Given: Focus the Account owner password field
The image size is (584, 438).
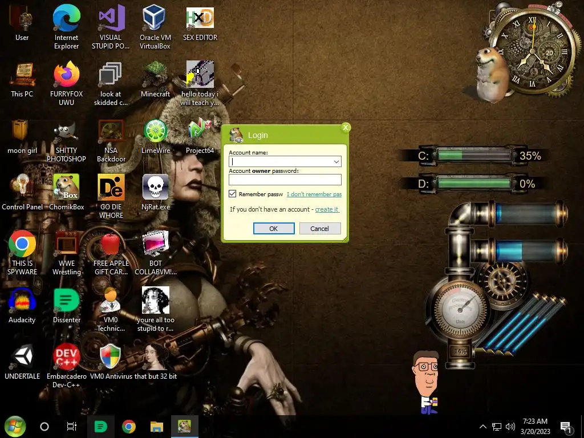Looking at the screenshot, I should [x=285, y=180].
